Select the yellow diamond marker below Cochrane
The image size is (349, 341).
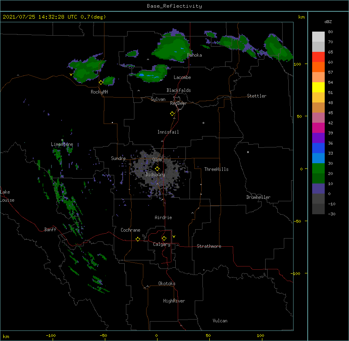point(138,239)
